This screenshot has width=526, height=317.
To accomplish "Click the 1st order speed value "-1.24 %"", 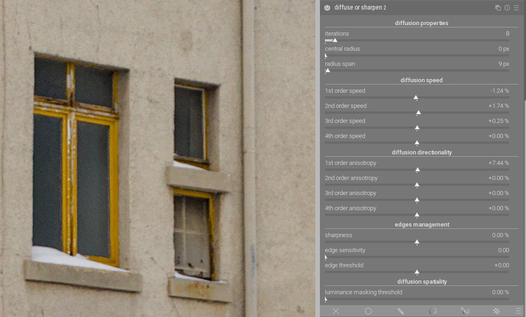I will point(499,90).
